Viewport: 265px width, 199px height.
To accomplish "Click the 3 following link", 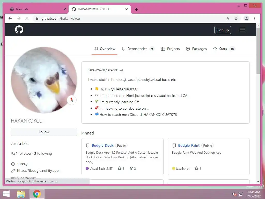I will 43,153.
